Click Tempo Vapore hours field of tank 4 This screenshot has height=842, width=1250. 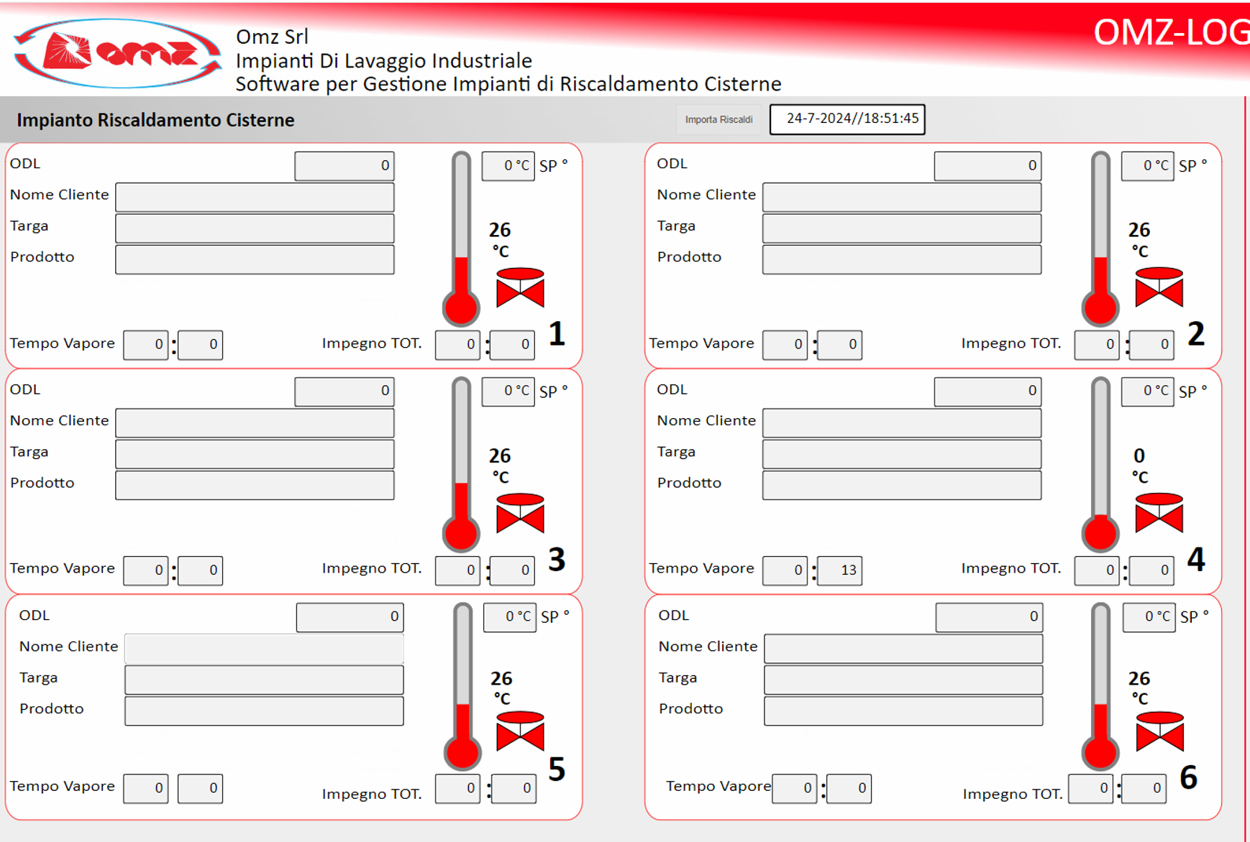click(x=785, y=570)
